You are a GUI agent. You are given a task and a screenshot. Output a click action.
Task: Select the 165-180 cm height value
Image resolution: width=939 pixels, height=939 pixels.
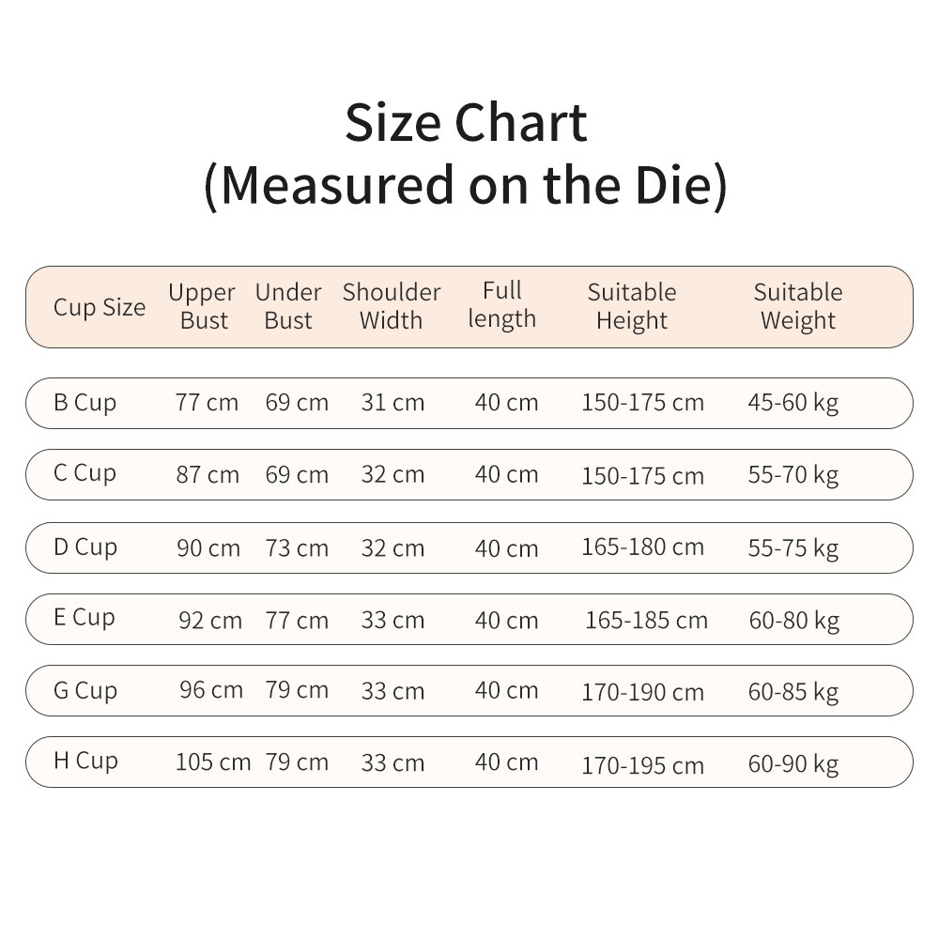click(642, 546)
